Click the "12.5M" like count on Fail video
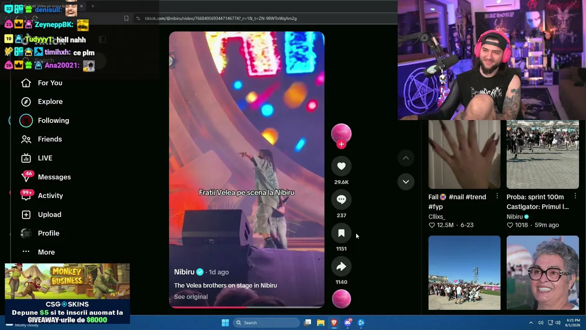The height and width of the screenshot is (330, 586). tap(445, 225)
